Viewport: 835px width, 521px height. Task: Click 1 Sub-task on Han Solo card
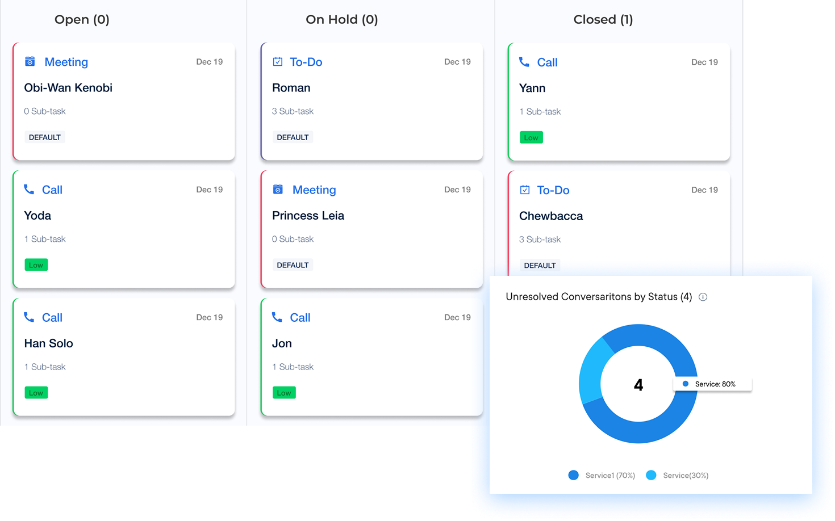(45, 367)
